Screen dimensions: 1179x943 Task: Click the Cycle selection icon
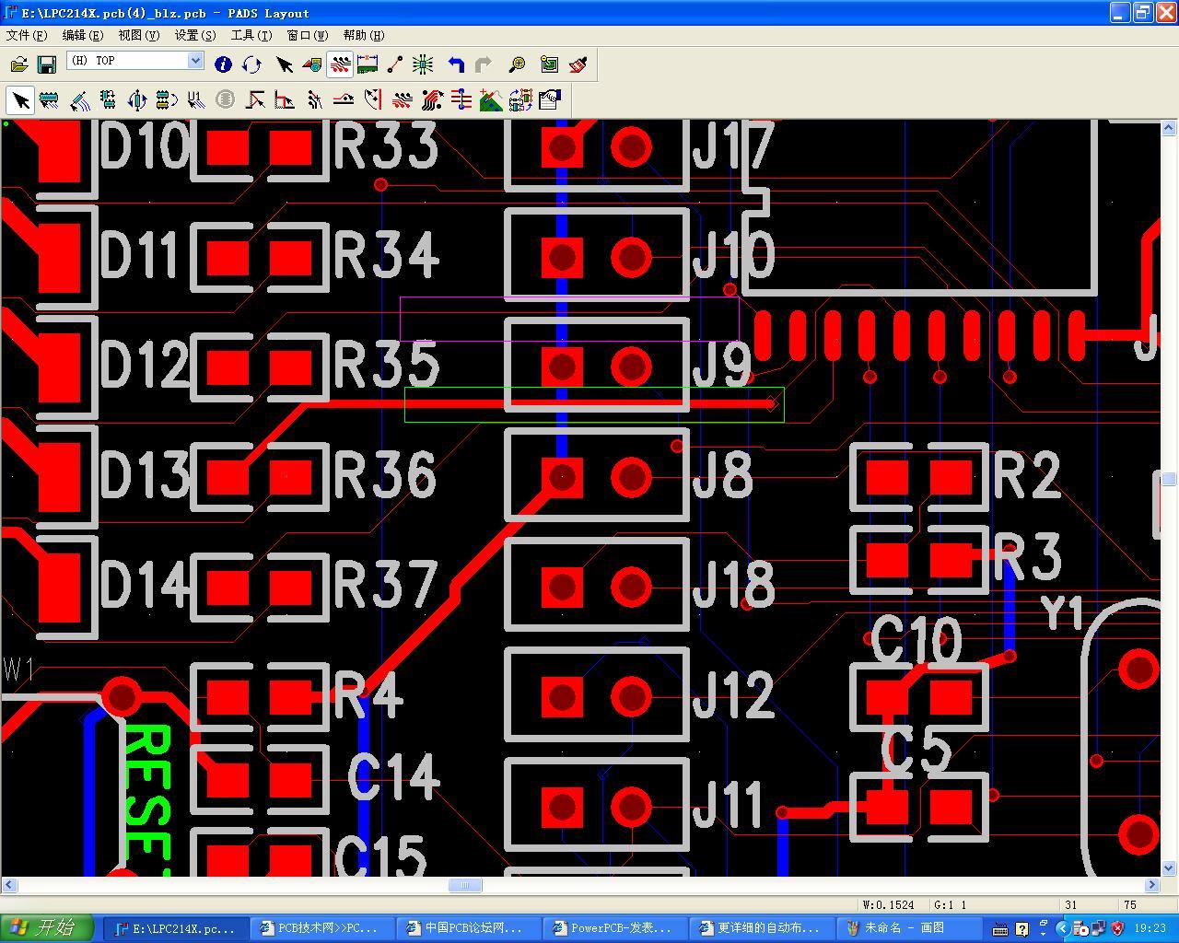coord(251,64)
